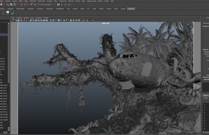This screenshot has width=209, height=135.
Task: Open the Pipeline Cache menu
Action: 92,1
